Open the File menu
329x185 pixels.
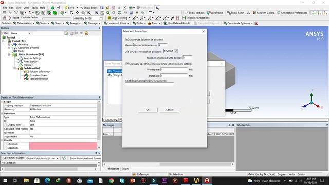coord(5,8)
